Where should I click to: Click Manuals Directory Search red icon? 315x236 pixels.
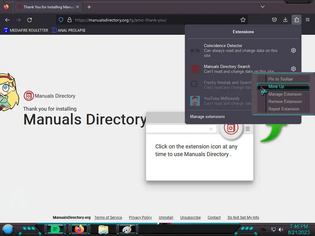(195, 69)
